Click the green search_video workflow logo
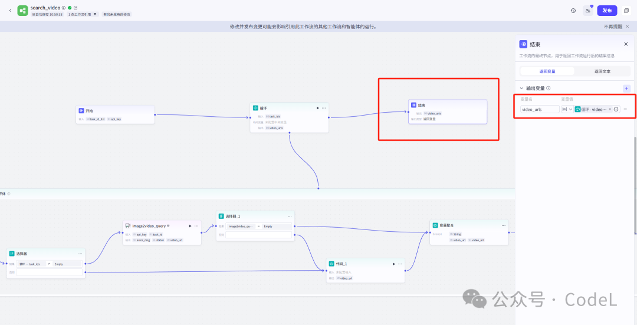The height and width of the screenshot is (325, 637). [23, 11]
